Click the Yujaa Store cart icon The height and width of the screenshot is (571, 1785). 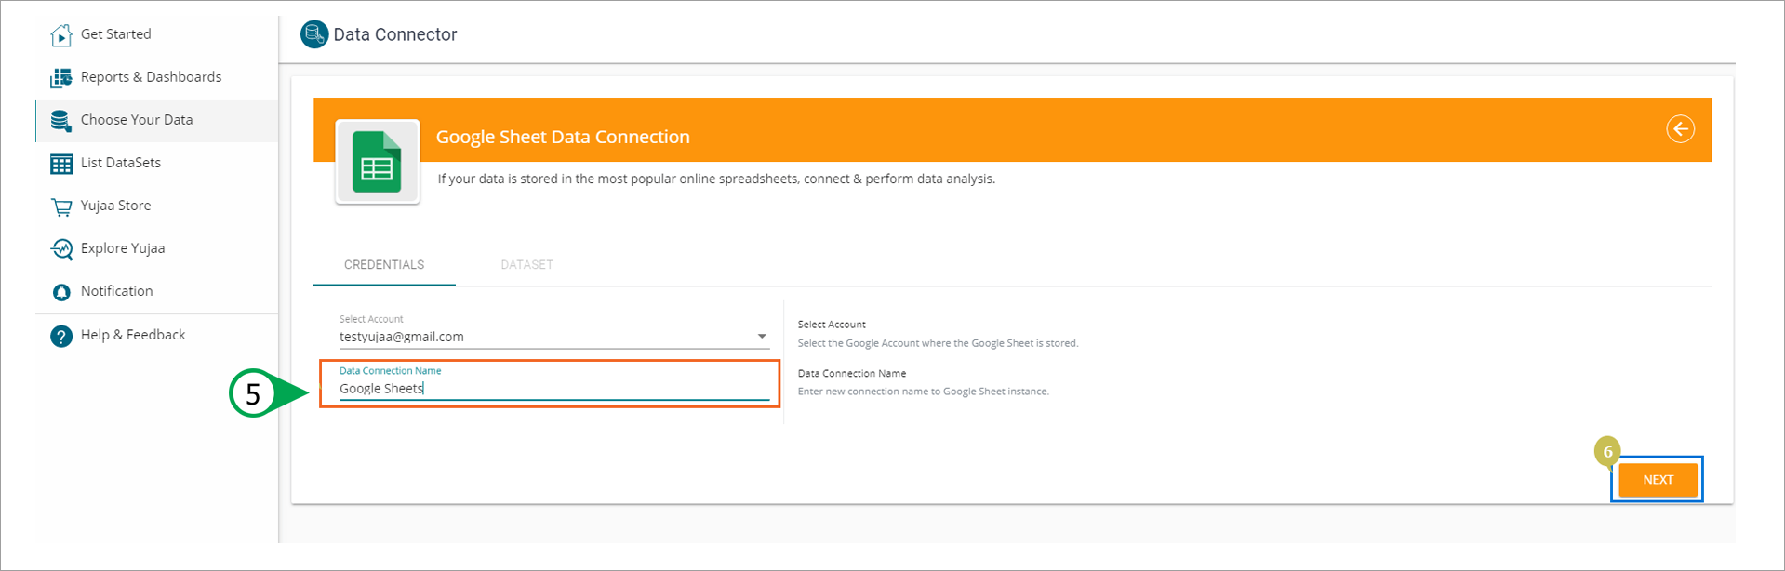tap(61, 206)
